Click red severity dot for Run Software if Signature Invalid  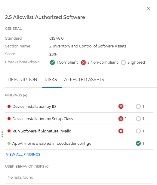pyautogui.click(x=9, y=131)
